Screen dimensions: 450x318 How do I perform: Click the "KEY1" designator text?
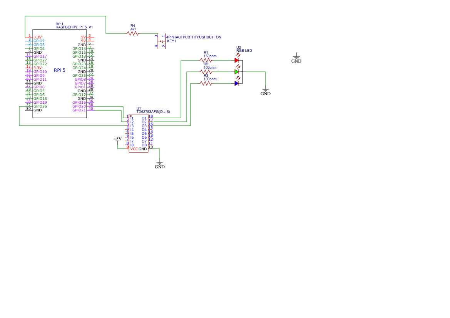pos(172,41)
